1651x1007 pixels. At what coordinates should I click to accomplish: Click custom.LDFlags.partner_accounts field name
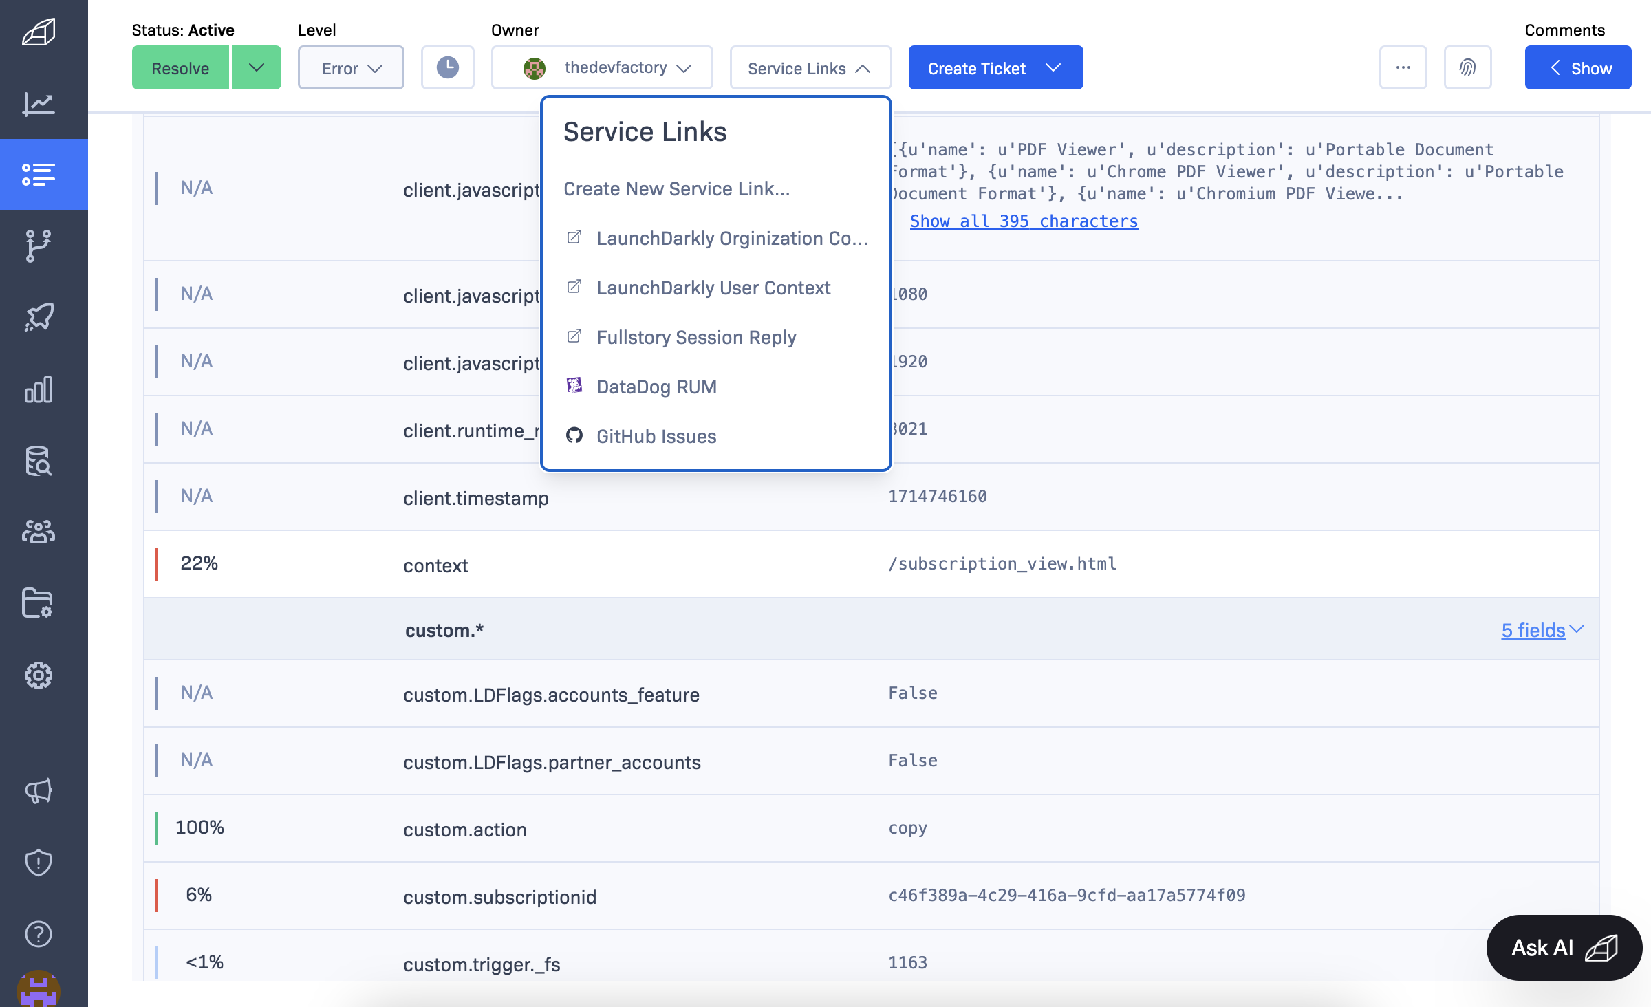pos(552,762)
